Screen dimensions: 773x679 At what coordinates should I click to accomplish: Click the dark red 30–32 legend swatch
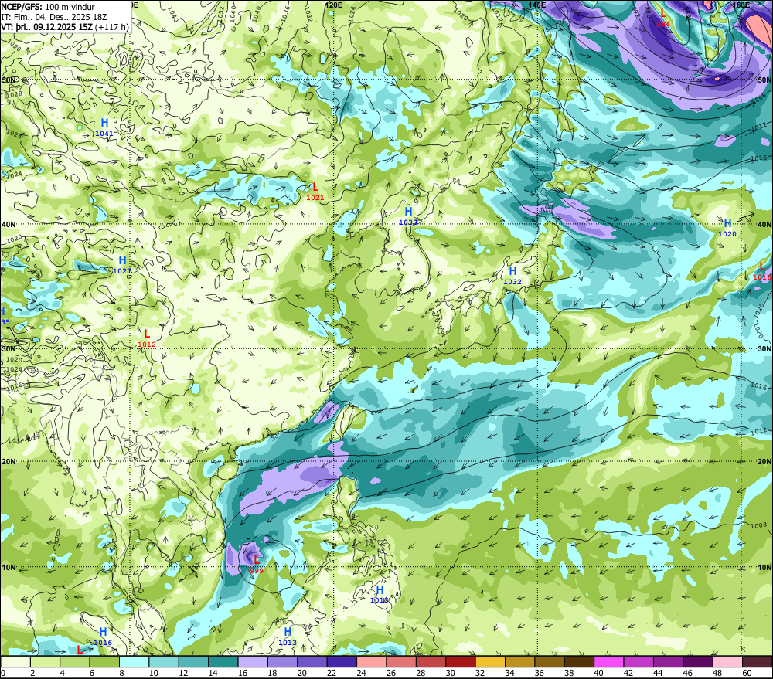461,662
